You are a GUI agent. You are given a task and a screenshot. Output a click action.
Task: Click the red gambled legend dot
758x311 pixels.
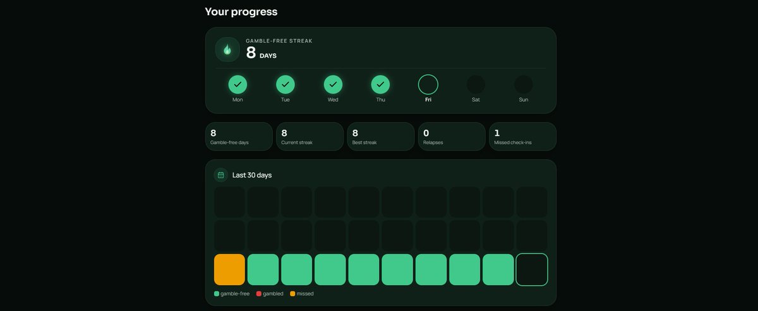coord(258,294)
